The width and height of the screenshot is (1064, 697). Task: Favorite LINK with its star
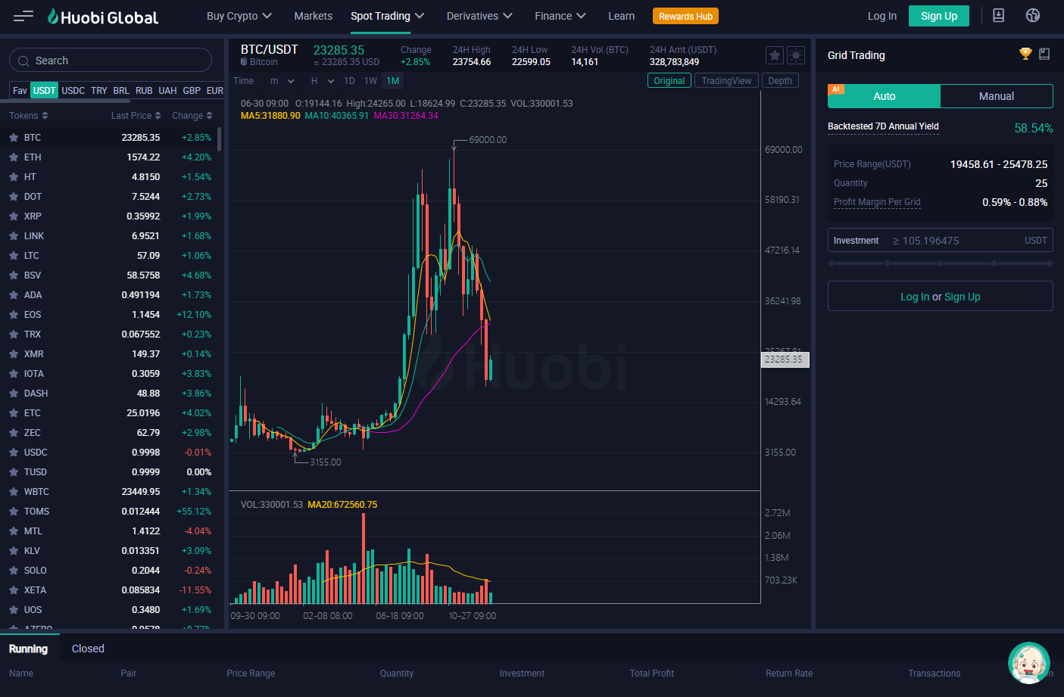point(14,236)
